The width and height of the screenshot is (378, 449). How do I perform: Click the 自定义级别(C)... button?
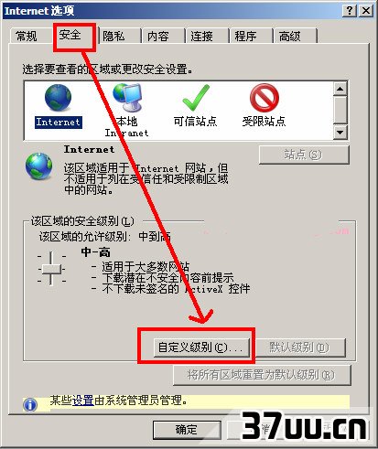click(201, 347)
